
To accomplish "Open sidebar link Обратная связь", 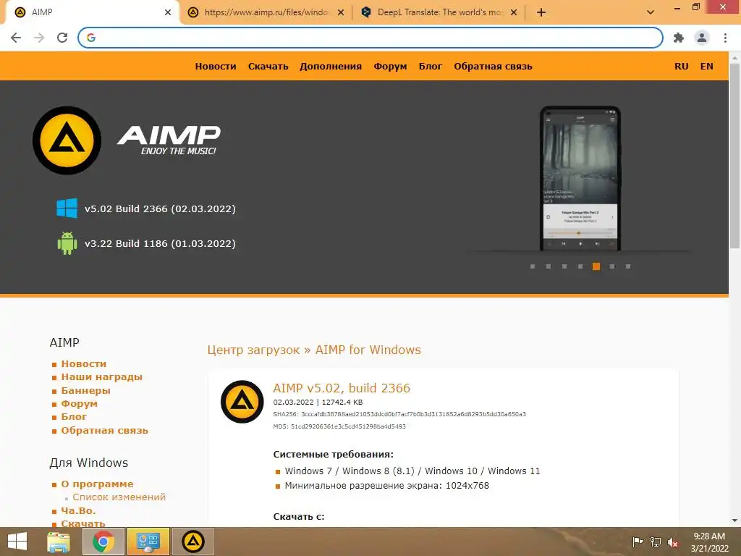I will [104, 430].
